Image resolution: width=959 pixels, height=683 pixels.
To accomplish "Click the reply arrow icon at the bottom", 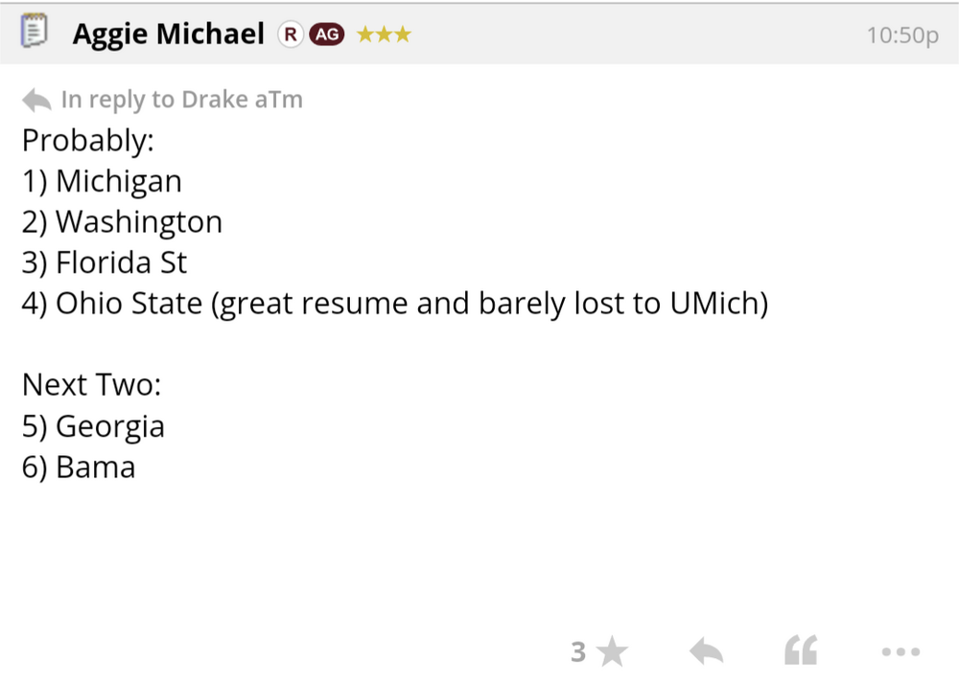I will pos(706,650).
